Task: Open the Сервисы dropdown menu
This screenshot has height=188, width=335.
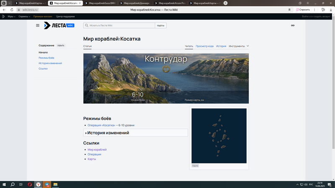Action: click(24, 16)
